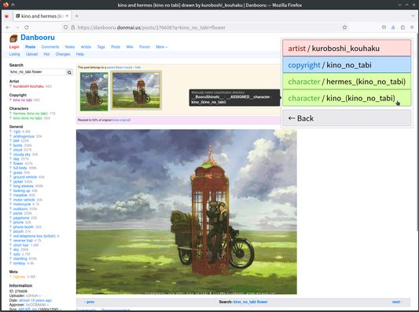The image size is (419, 312).
Task: Click the browser forward arrow
Action: (17, 27)
